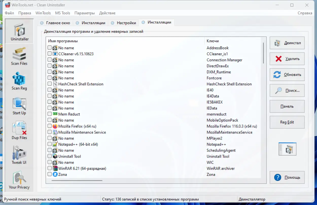Click the Панель button
Viewport: 317px width, 205px height.
tap(287, 106)
